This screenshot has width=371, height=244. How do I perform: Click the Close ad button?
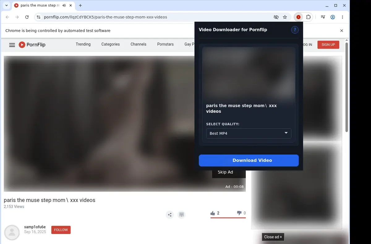273,237
